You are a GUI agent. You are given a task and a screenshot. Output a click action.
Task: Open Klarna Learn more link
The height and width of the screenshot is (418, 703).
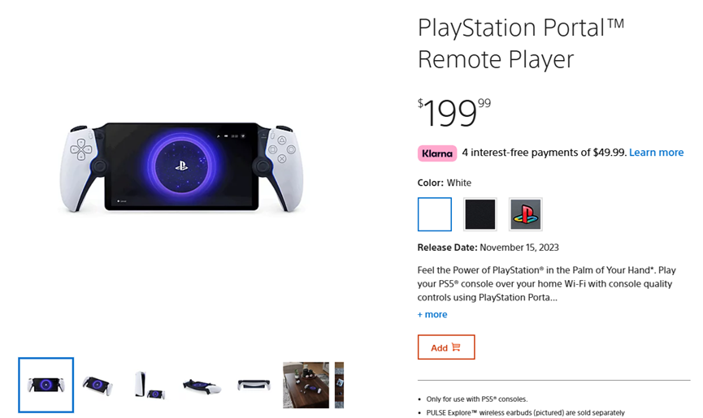click(656, 153)
